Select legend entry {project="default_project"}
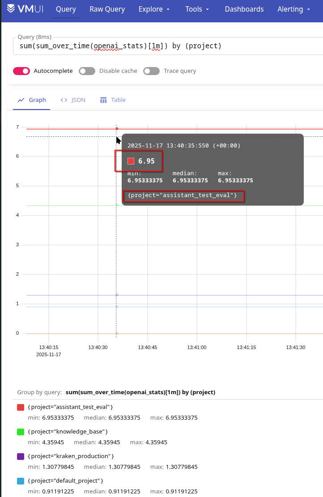323x497 pixels. tap(65, 481)
